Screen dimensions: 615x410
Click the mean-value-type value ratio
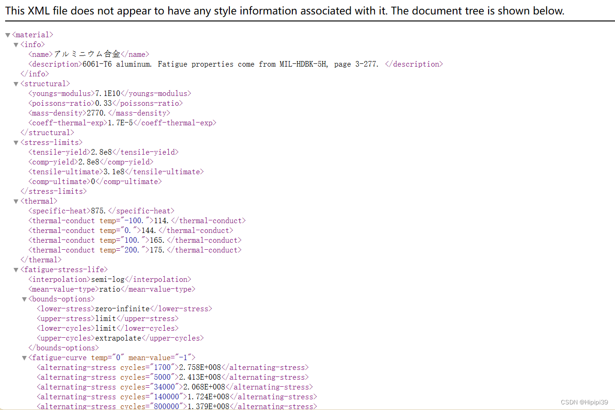[x=110, y=289]
